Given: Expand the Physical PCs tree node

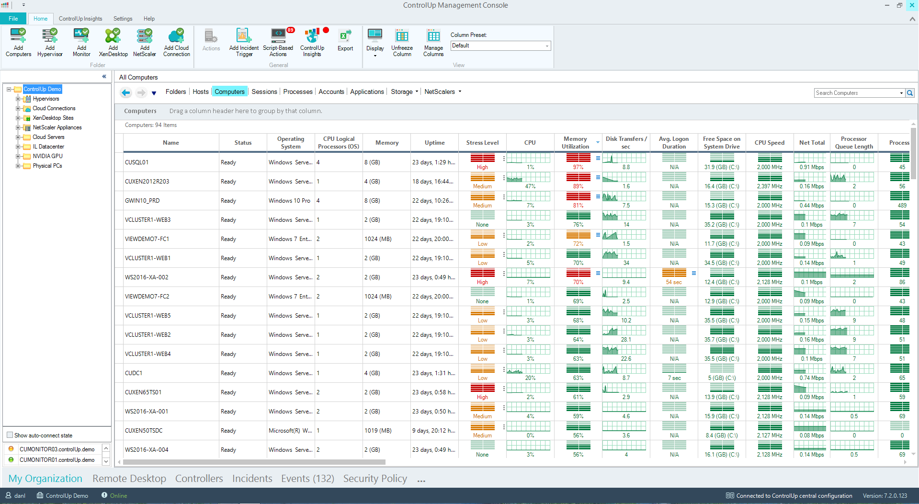Looking at the screenshot, I should 18,166.
